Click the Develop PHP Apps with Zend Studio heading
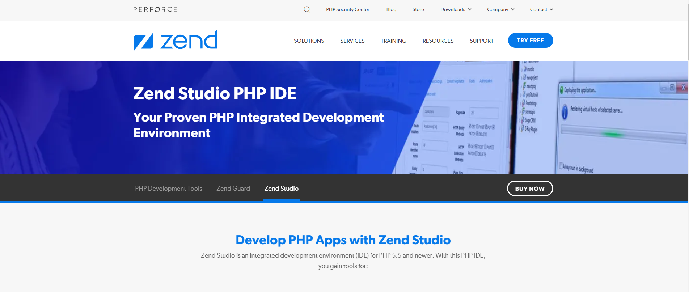This screenshot has width=689, height=292. [x=343, y=240]
